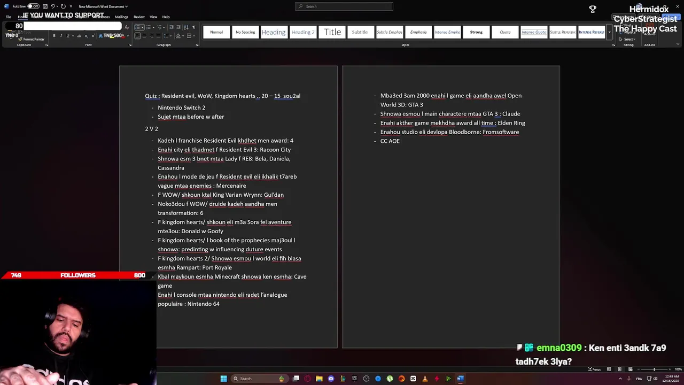Toggle Subscript formatting
Screen dimensions: 684x385
[86, 36]
